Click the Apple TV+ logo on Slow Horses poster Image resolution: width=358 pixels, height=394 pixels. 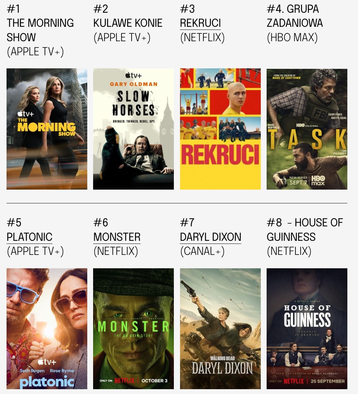pos(133,75)
